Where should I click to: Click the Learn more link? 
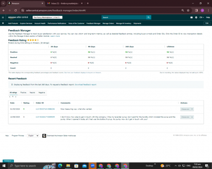click(x=55, y=36)
